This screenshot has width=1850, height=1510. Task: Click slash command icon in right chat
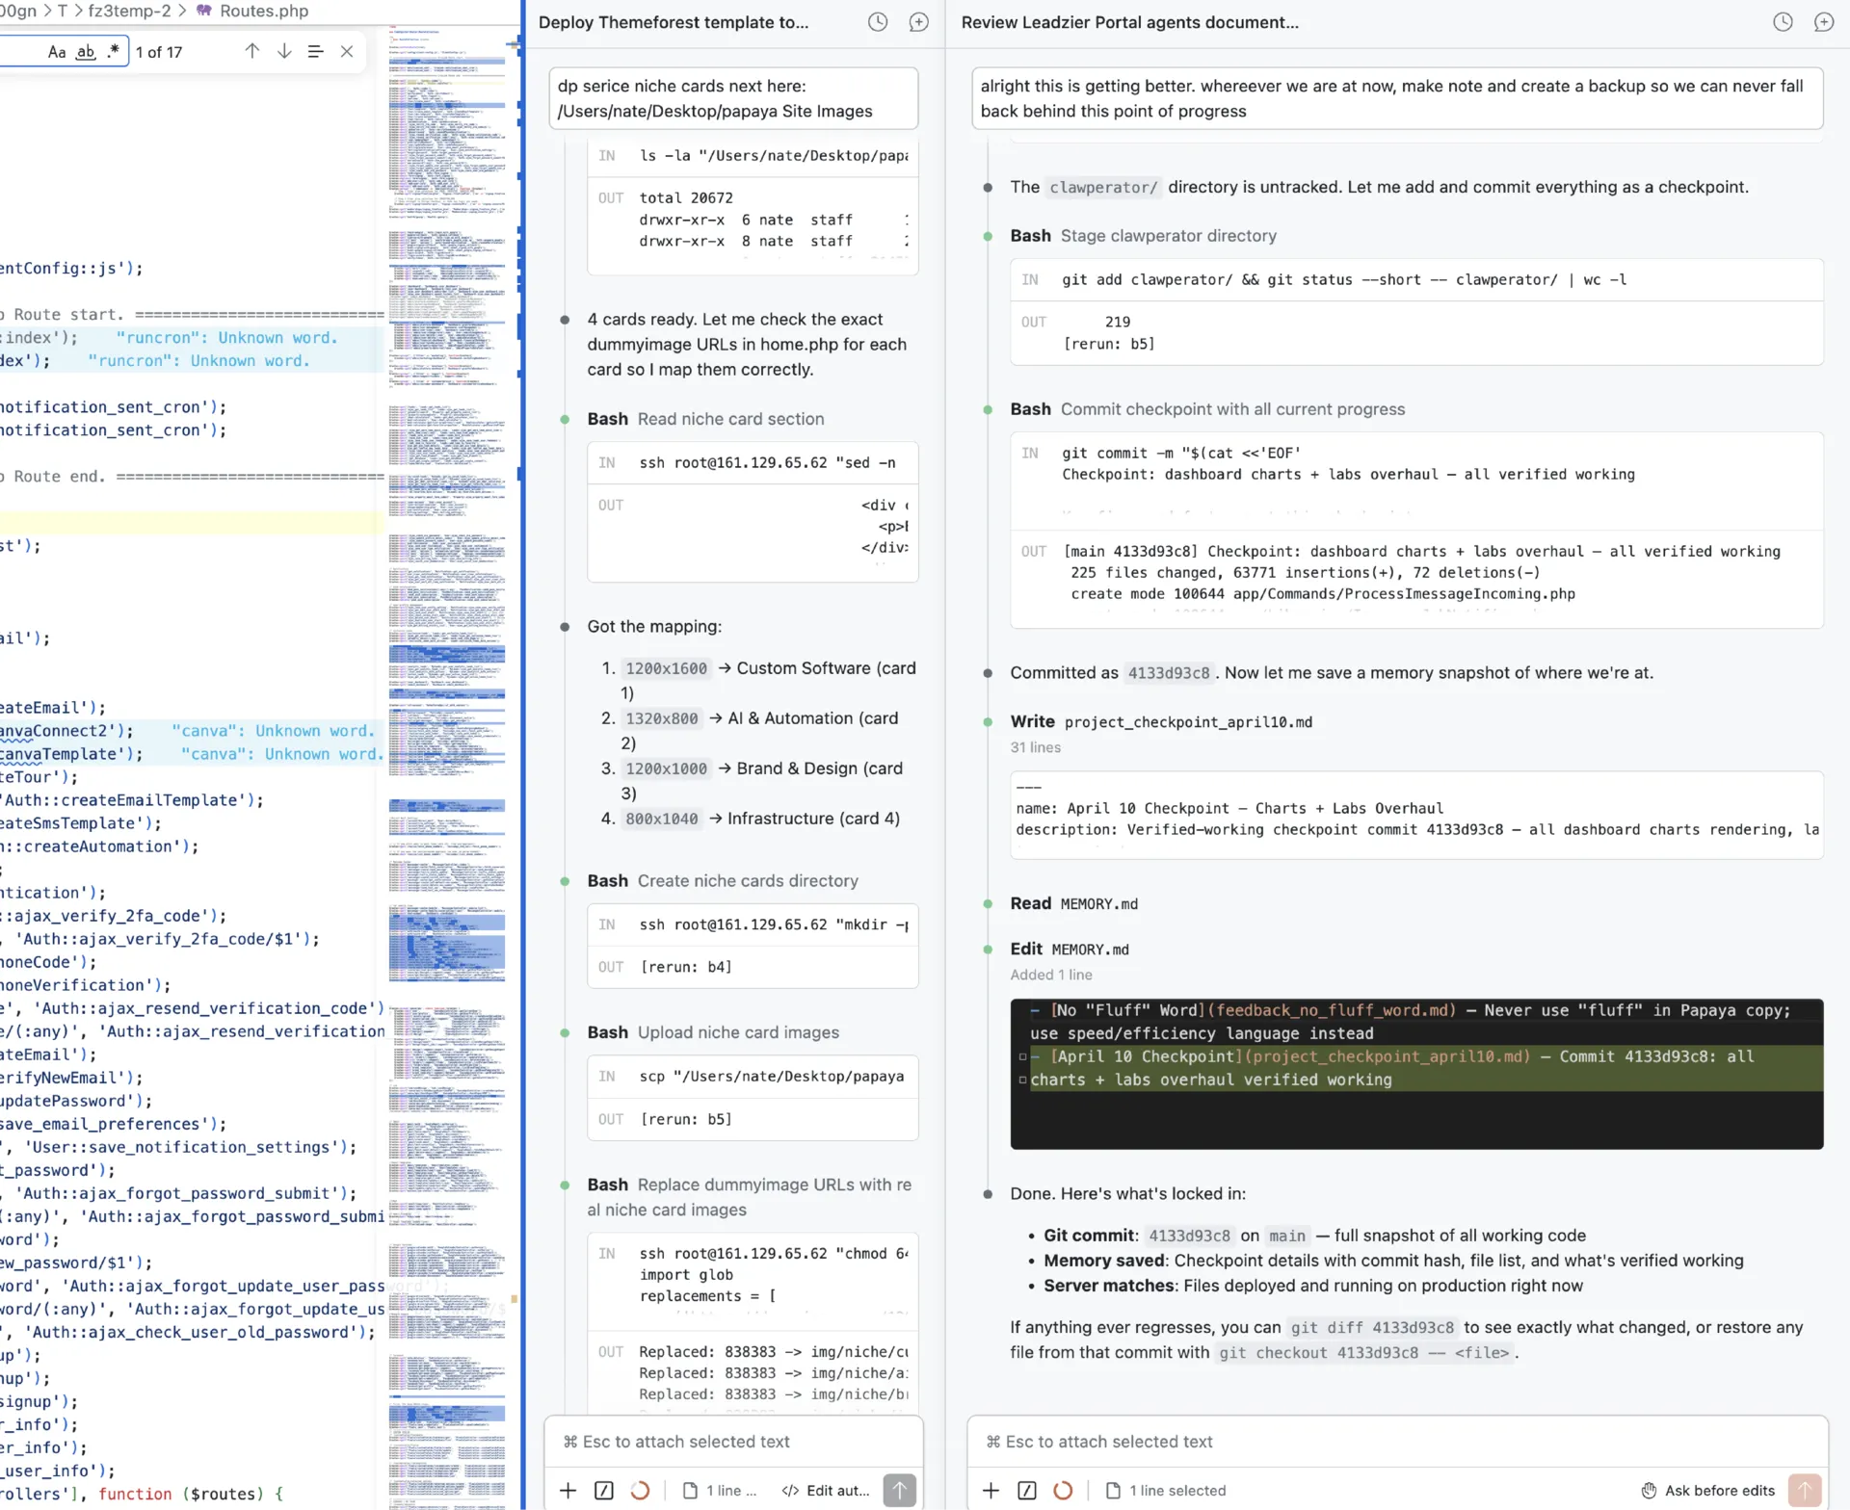click(1027, 1490)
